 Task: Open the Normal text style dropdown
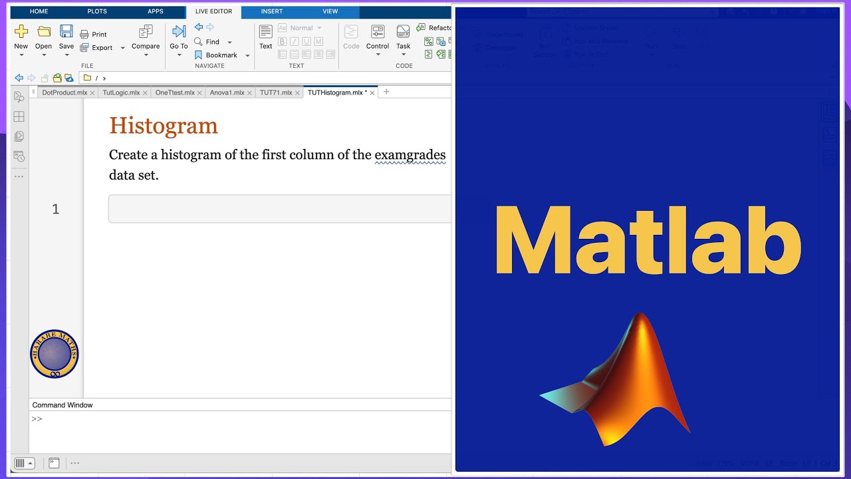(300, 28)
